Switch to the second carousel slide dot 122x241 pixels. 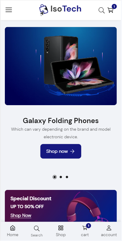tap(61, 177)
